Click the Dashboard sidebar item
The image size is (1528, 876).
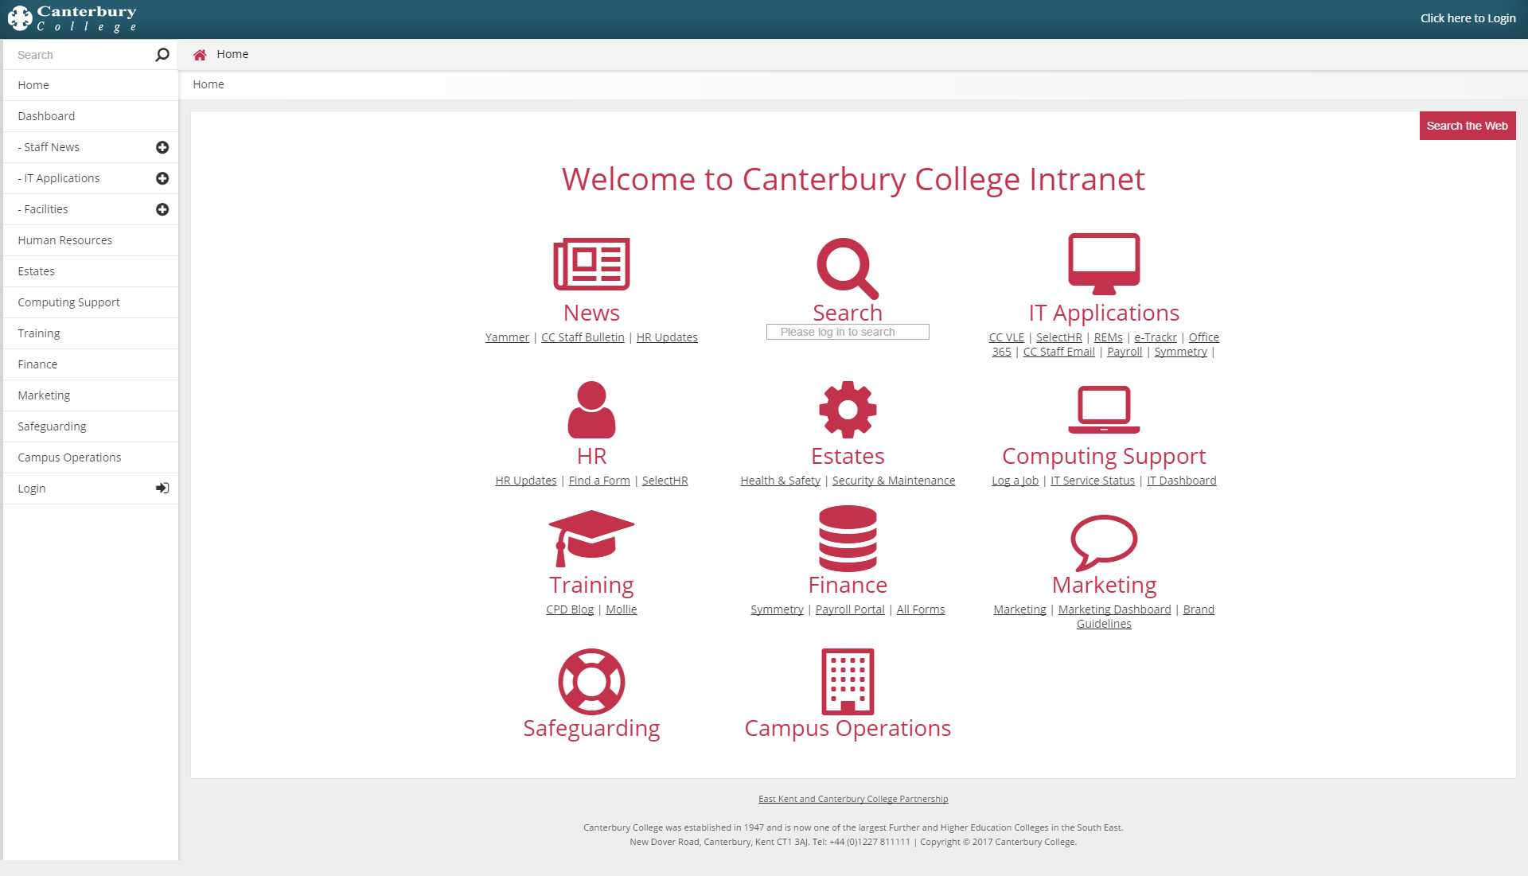[90, 115]
